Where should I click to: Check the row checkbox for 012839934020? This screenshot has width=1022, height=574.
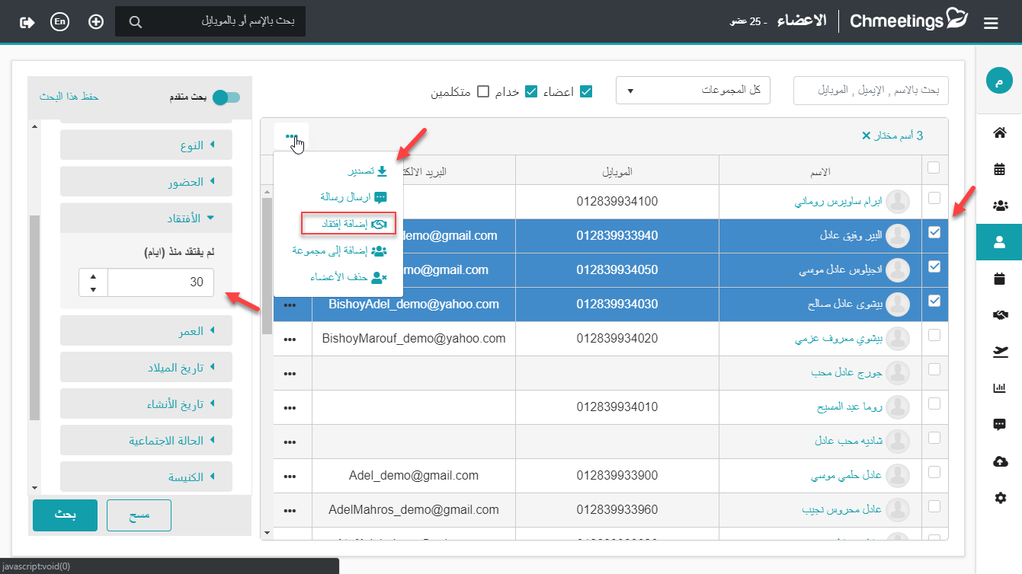[934, 335]
